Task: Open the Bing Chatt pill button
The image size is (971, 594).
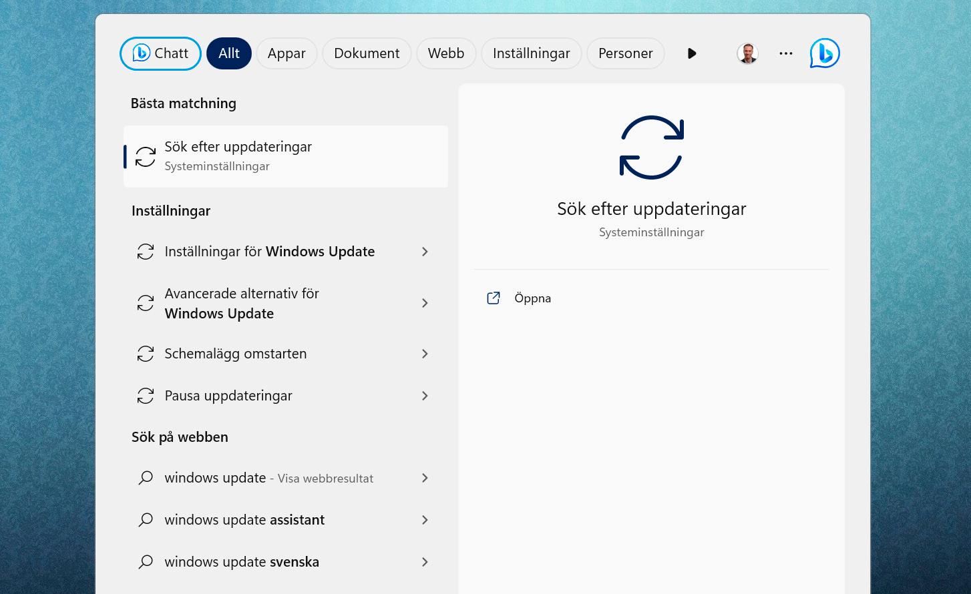Action: pos(160,53)
